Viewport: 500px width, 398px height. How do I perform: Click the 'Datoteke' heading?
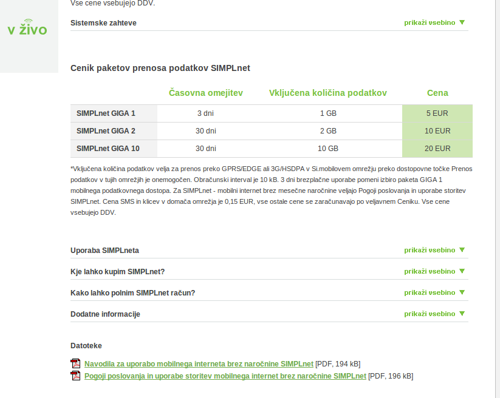86,346
